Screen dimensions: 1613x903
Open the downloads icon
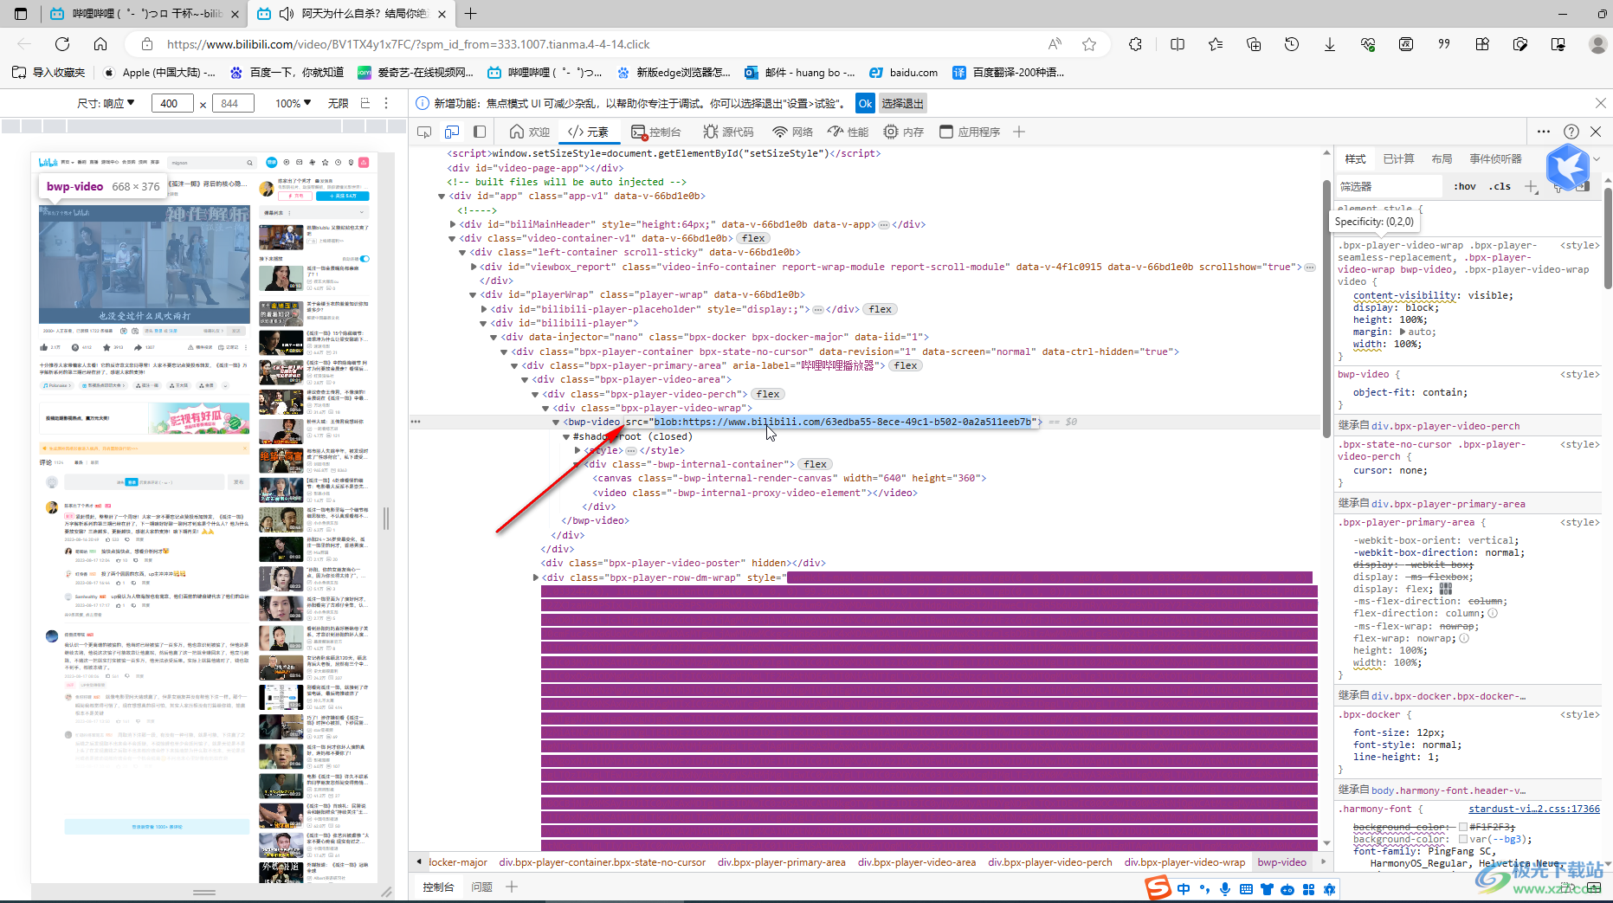click(1330, 44)
